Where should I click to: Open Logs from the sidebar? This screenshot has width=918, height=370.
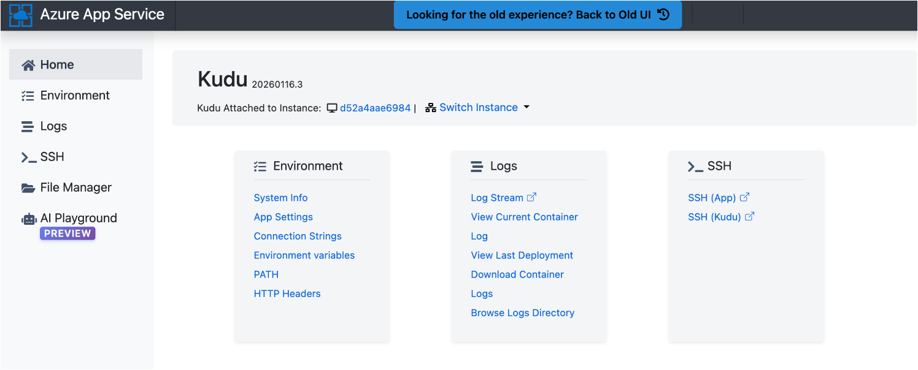pyautogui.click(x=75, y=126)
